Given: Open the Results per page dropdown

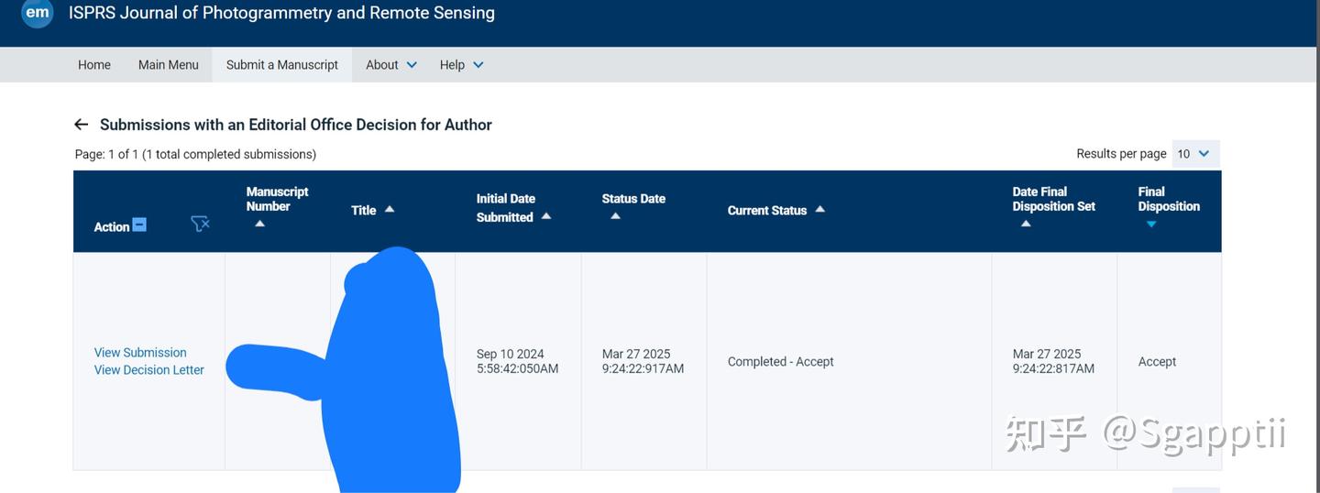Looking at the screenshot, I should (x=1195, y=154).
